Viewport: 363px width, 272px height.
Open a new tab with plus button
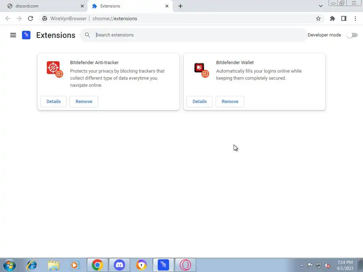pos(180,6)
